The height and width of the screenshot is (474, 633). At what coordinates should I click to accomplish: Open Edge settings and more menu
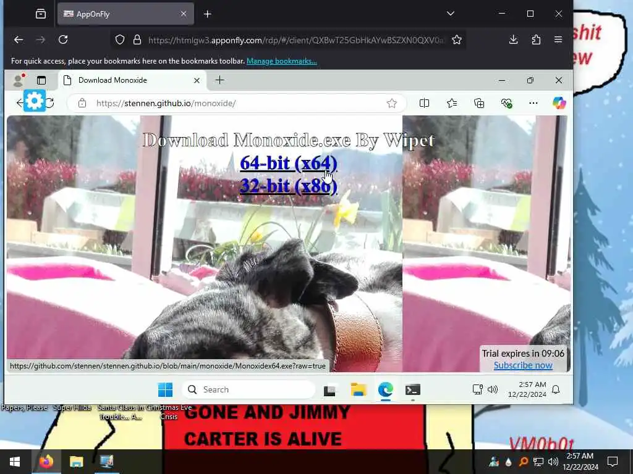(533, 103)
